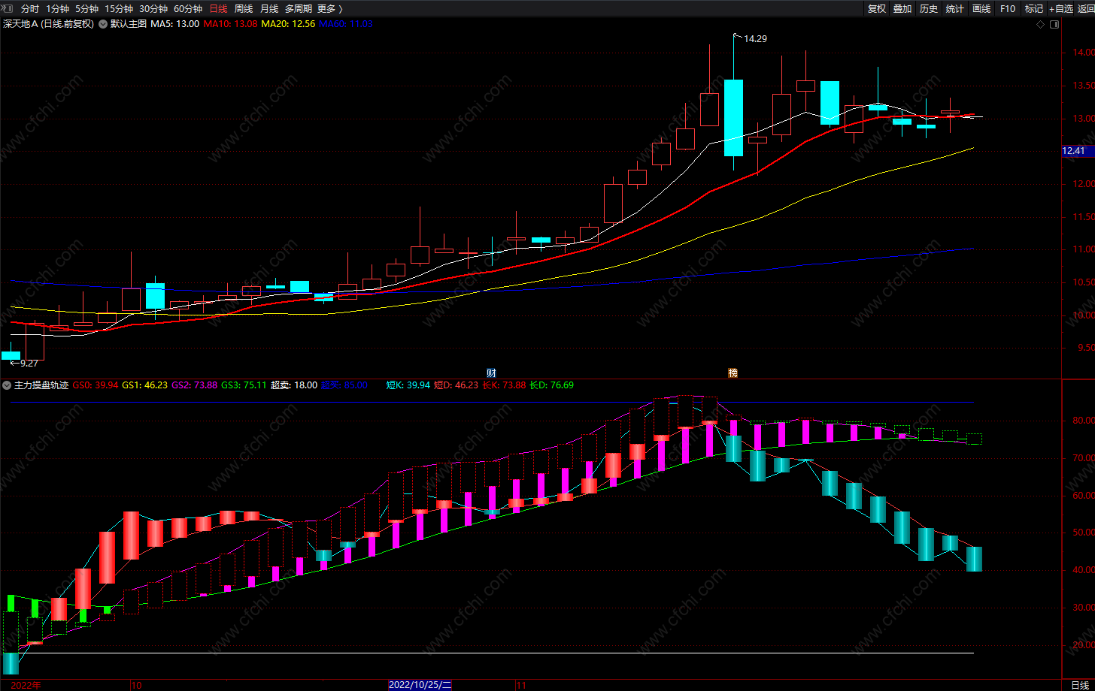Open dropdown arrow beside 主力操盘轨迹
The image size is (1095, 691).
(7, 385)
